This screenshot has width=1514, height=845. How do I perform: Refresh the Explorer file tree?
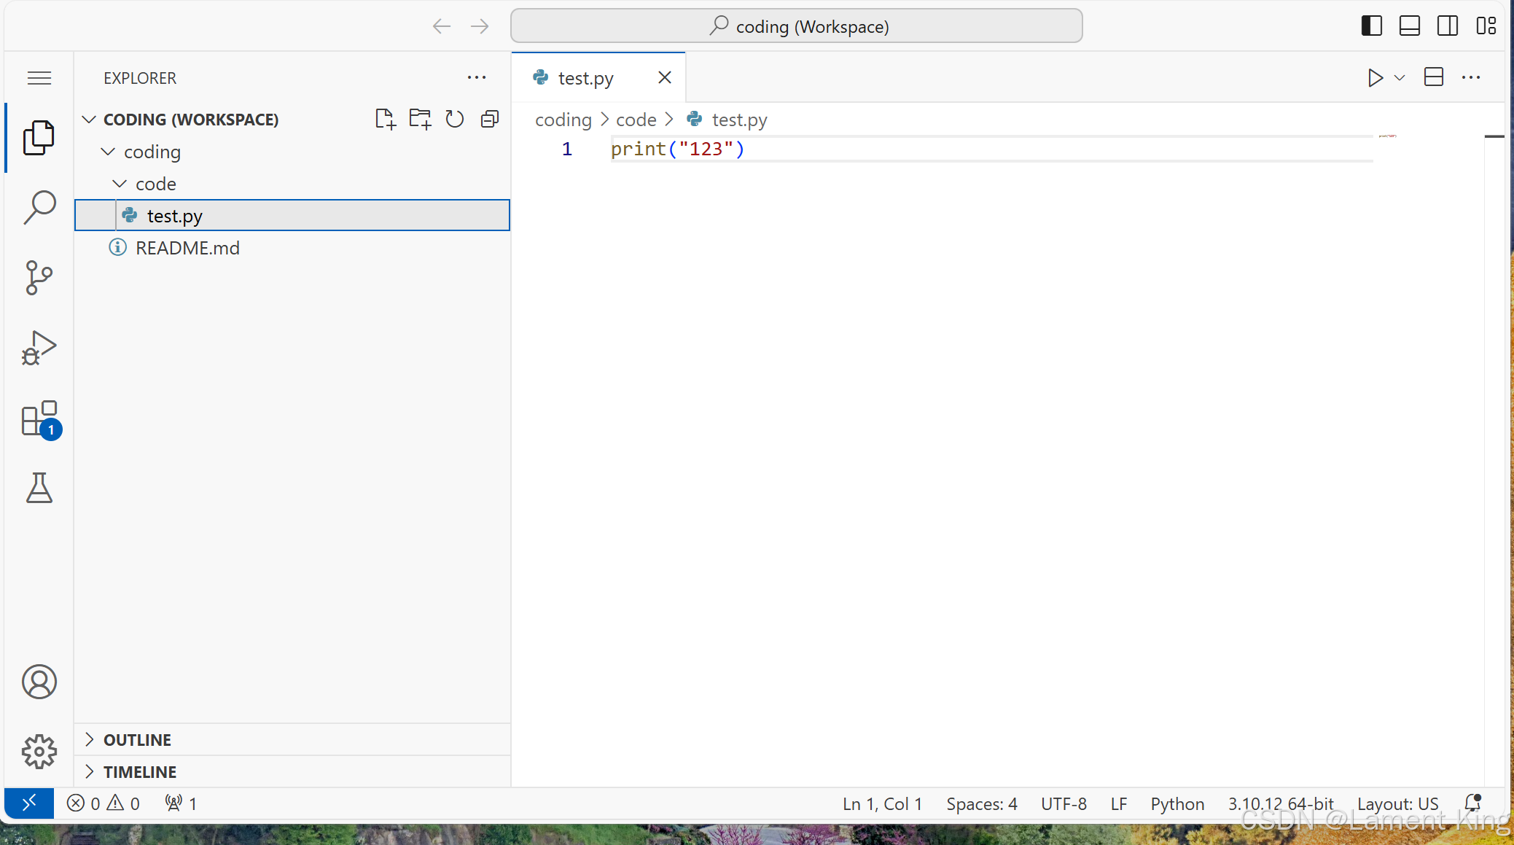pyautogui.click(x=455, y=119)
